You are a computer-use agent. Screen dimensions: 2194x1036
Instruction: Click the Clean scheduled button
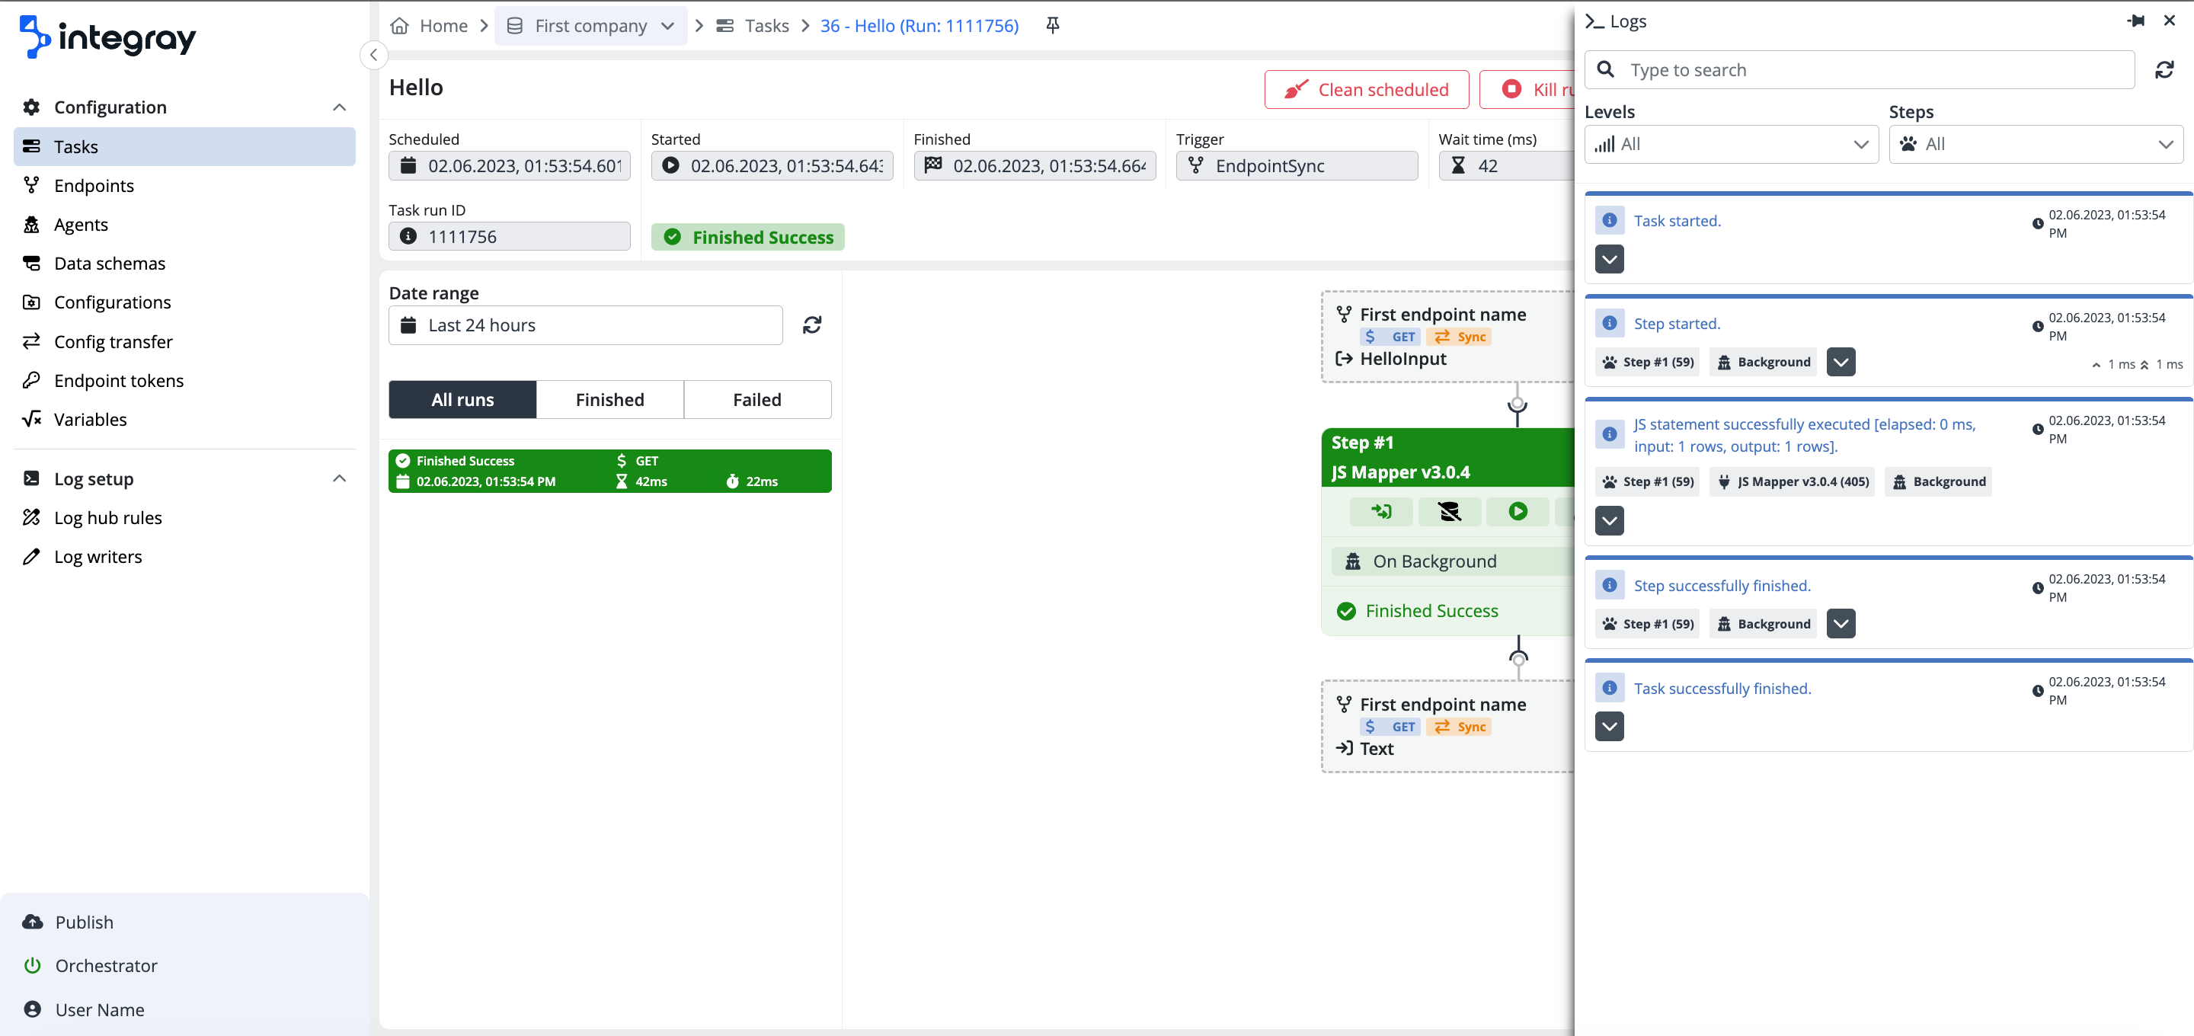(x=1366, y=88)
